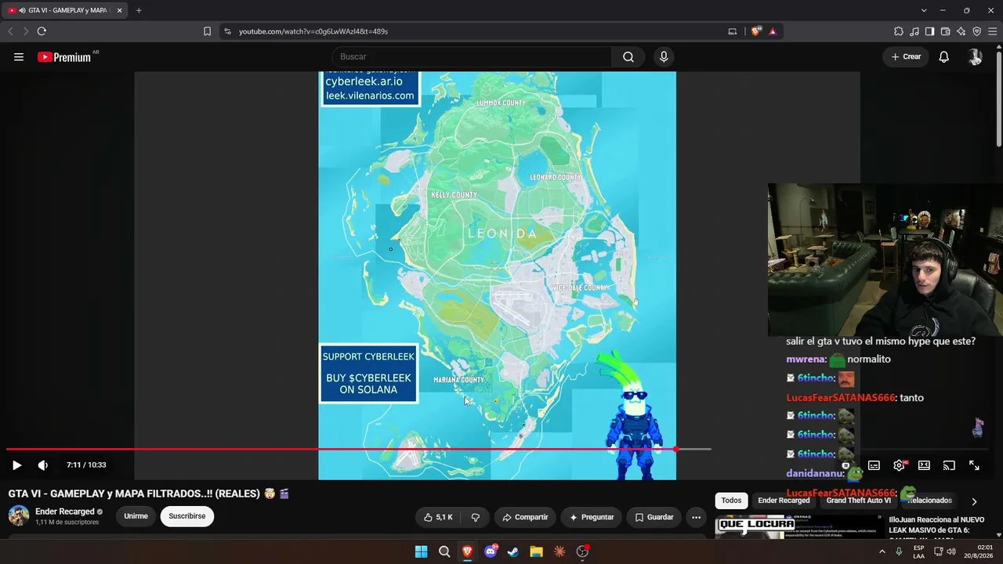Select the Relacionados filter chip
The image size is (1003, 564).
click(x=929, y=501)
